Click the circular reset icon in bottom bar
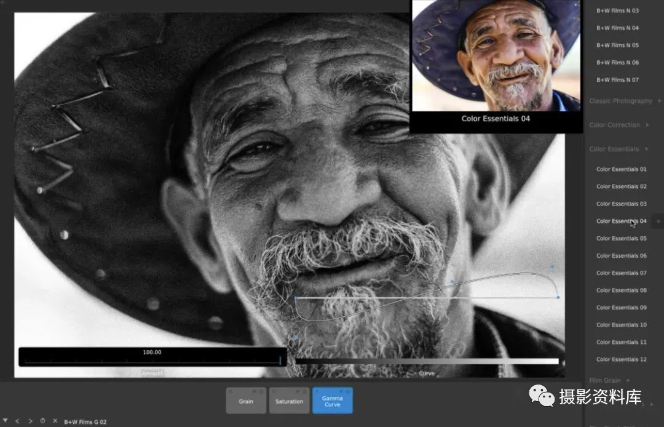This screenshot has width=664, height=427. click(42, 421)
